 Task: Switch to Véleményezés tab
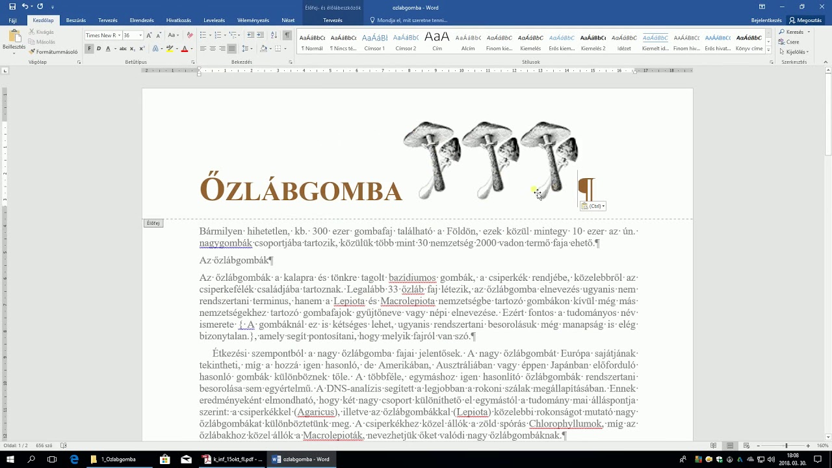tap(254, 20)
